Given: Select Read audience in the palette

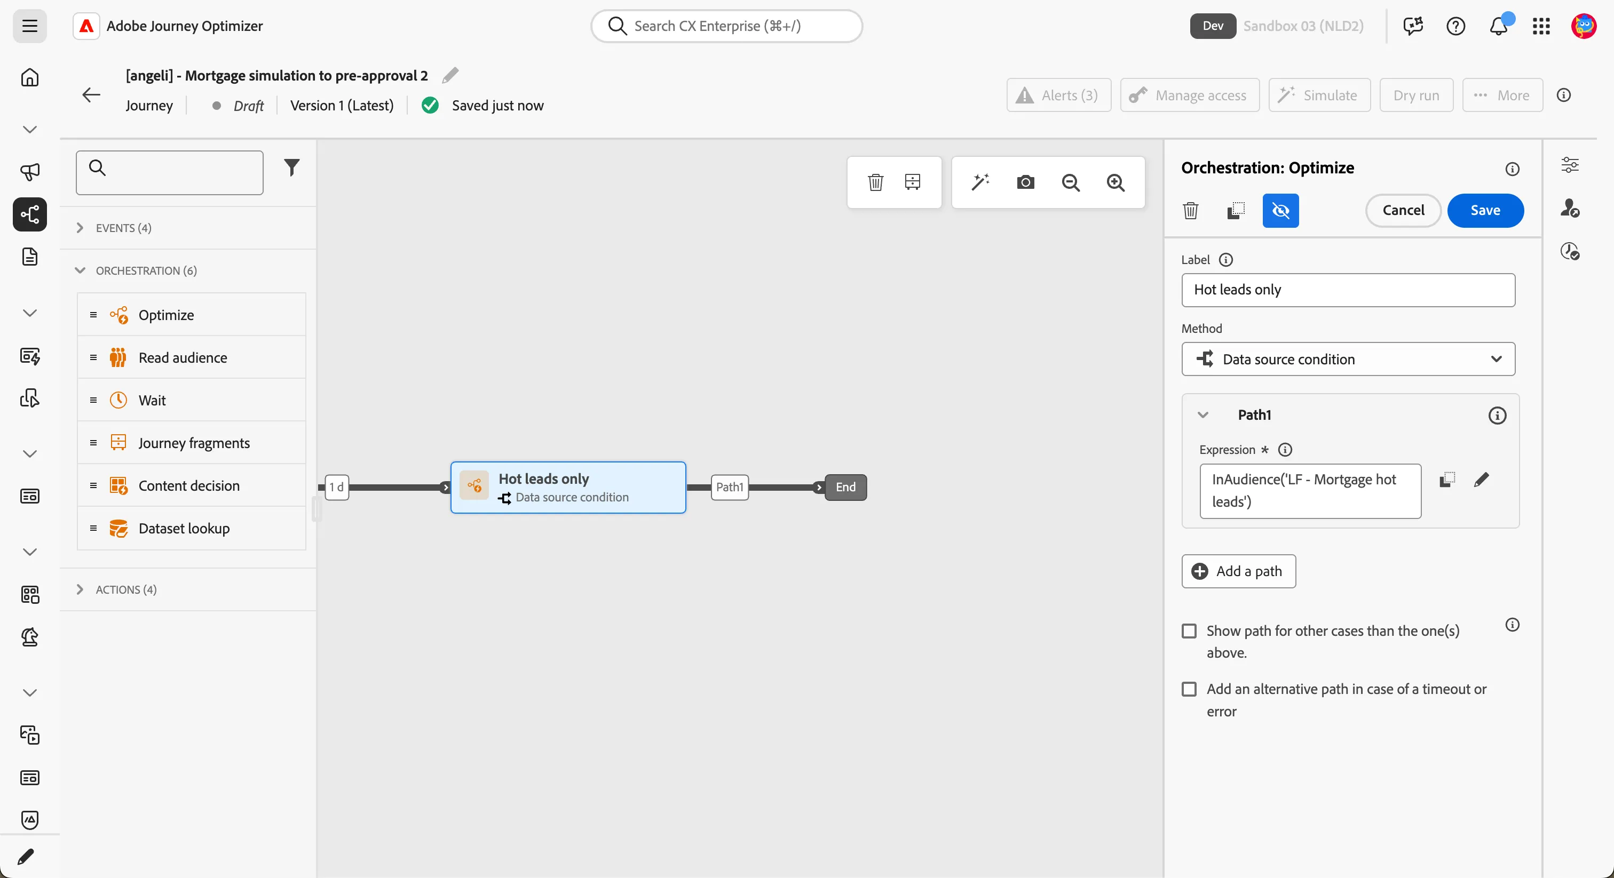Looking at the screenshot, I should click(191, 357).
